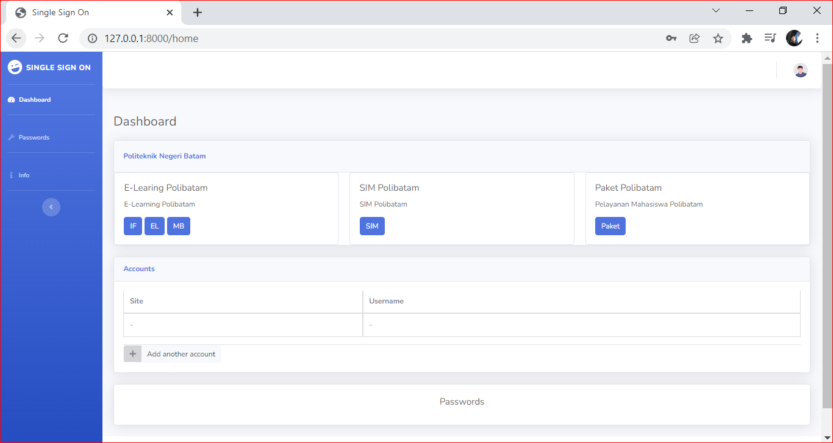Click the IF E-Learning button
Image resolution: width=833 pixels, height=443 pixels.
coord(133,226)
